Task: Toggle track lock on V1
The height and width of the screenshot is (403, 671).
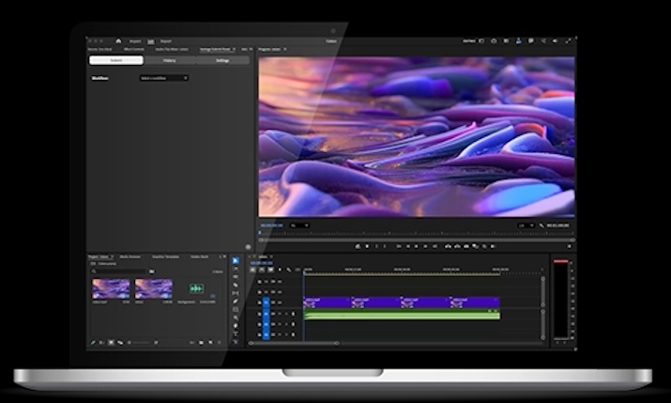Action: (x=259, y=302)
